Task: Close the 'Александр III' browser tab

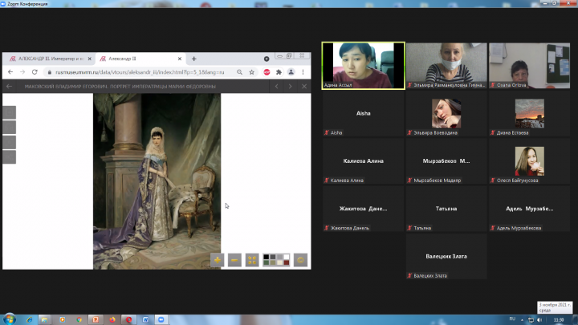Action: pyautogui.click(x=180, y=59)
